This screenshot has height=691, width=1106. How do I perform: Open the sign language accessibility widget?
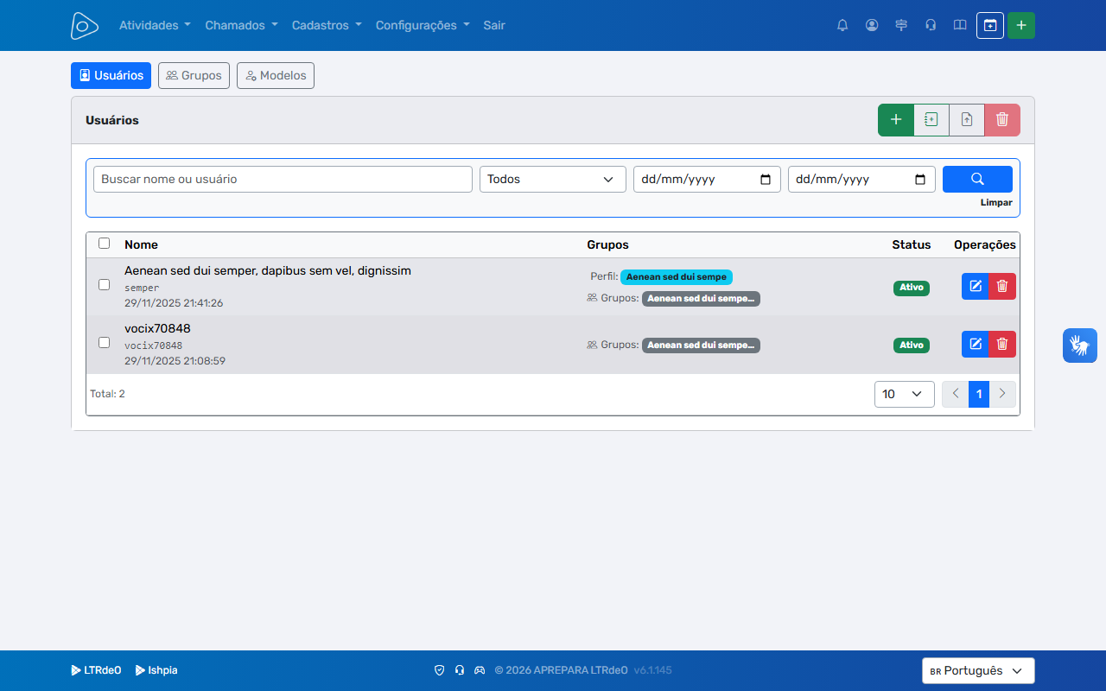click(1080, 345)
